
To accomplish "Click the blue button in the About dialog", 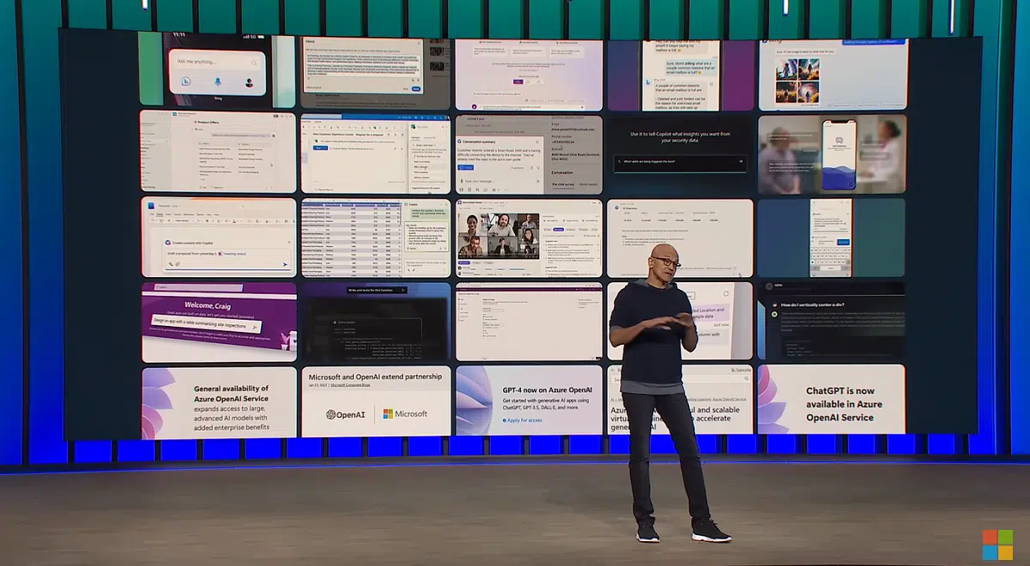I will (x=416, y=88).
